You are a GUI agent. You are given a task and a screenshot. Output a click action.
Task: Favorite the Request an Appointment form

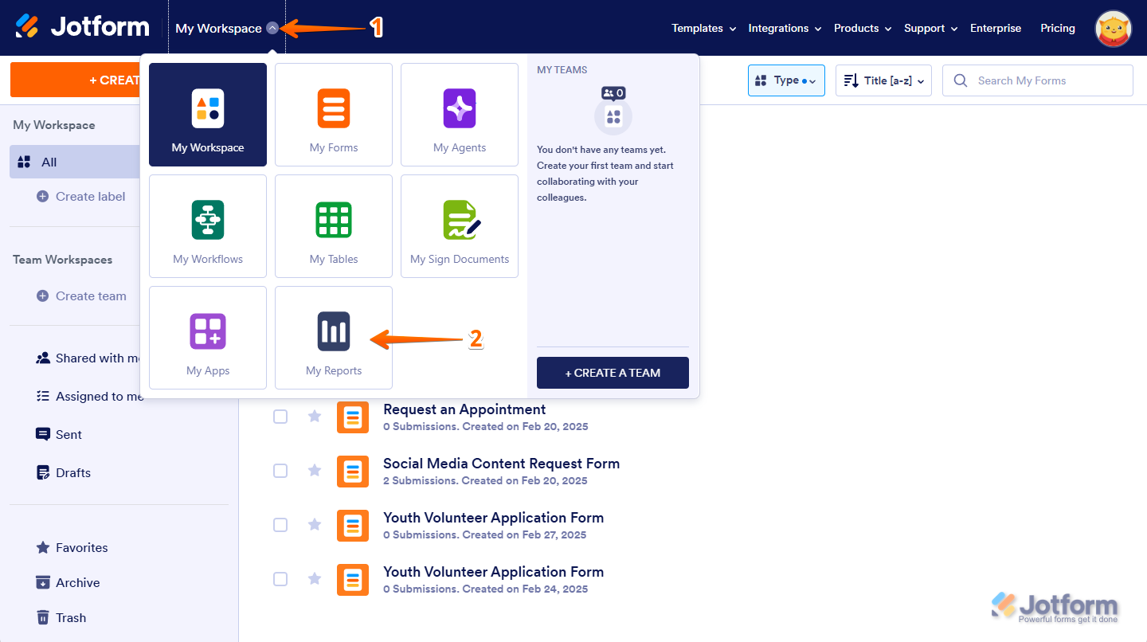click(x=314, y=417)
